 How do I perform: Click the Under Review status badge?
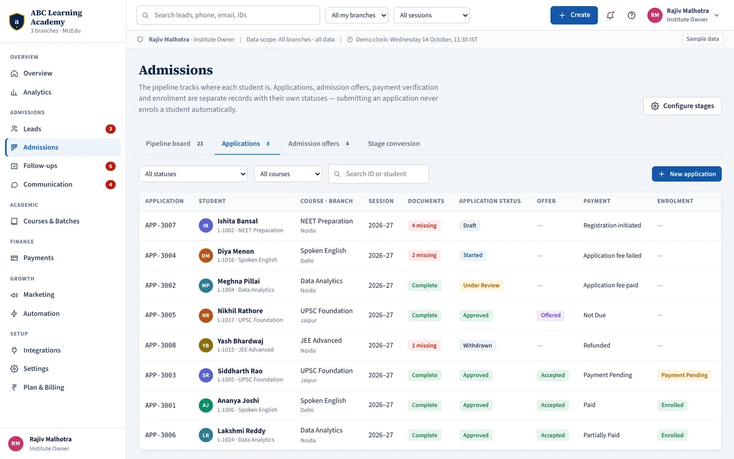481,285
